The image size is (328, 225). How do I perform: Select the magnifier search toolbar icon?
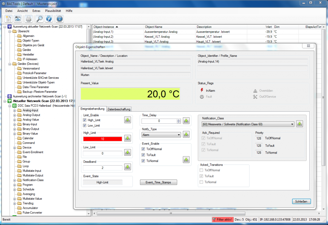tap(38, 19)
